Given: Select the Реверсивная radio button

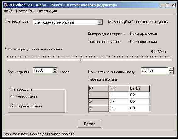Looking at the screenshot, I should [12, 96].
